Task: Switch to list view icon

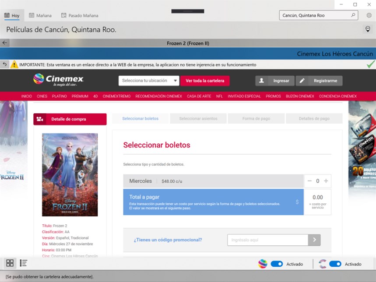Action: 23,263
